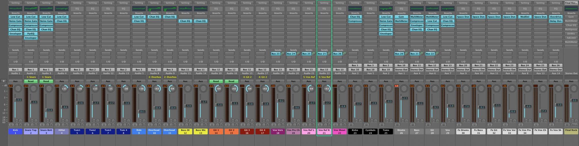
Task: Open the ModDel insert on Fx Vox Pre
Action: pos(525,17)
